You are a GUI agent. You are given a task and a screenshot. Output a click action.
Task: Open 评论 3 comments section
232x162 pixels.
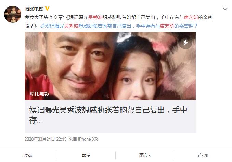[144, 156]
